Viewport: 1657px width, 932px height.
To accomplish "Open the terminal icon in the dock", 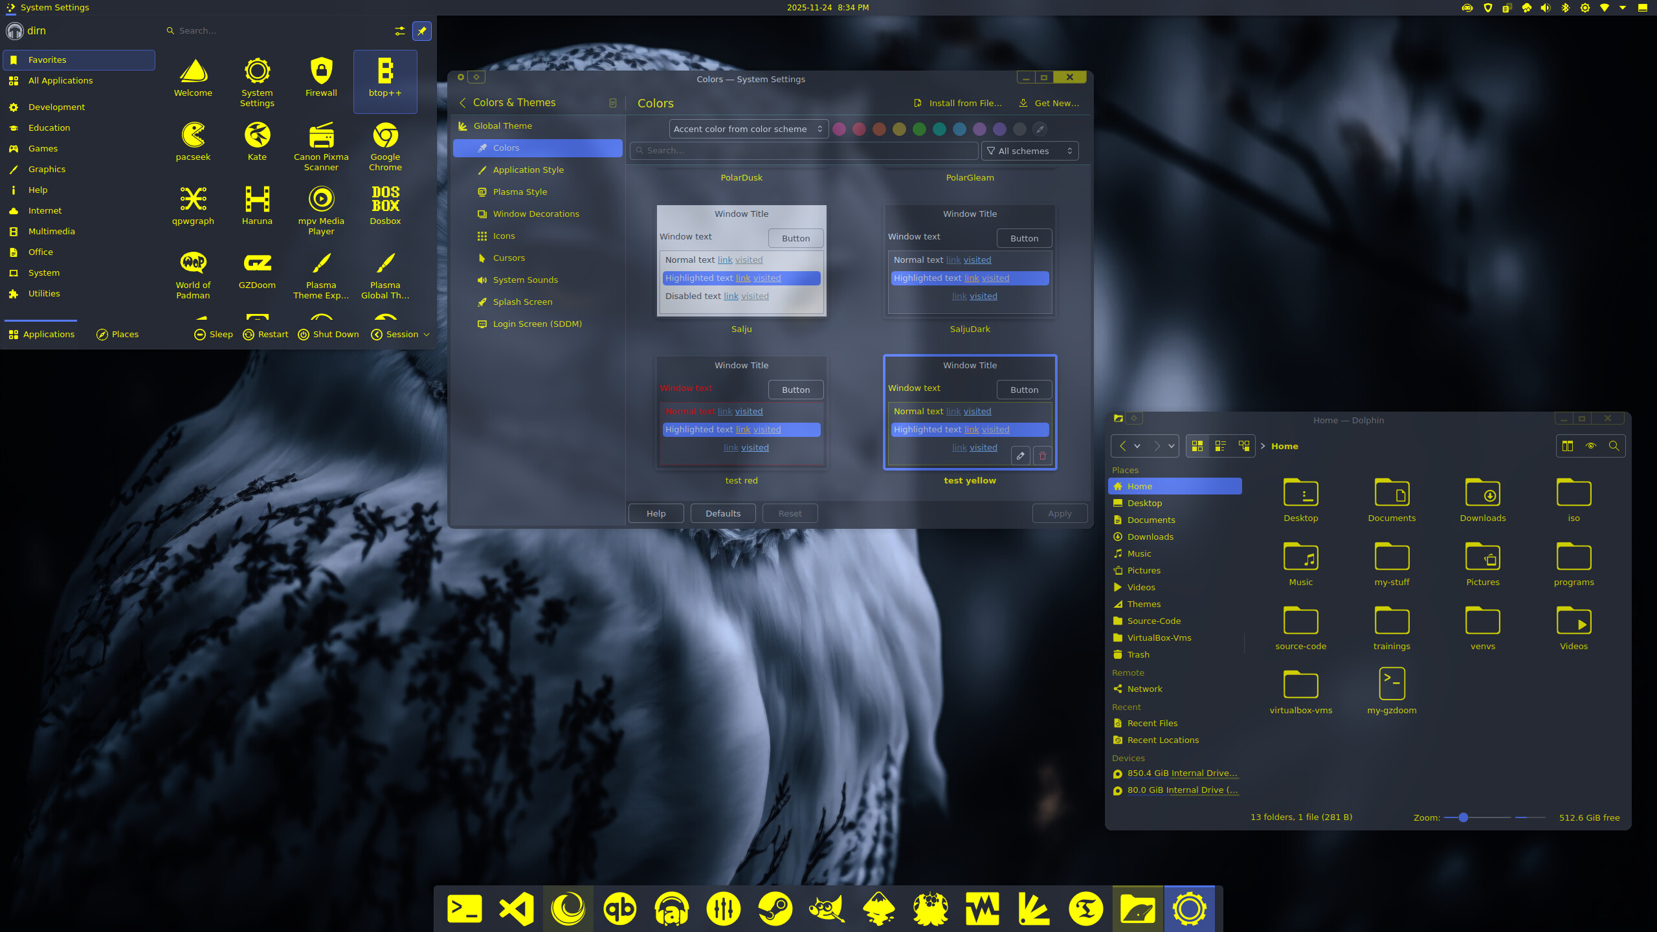I will (464, 909).
